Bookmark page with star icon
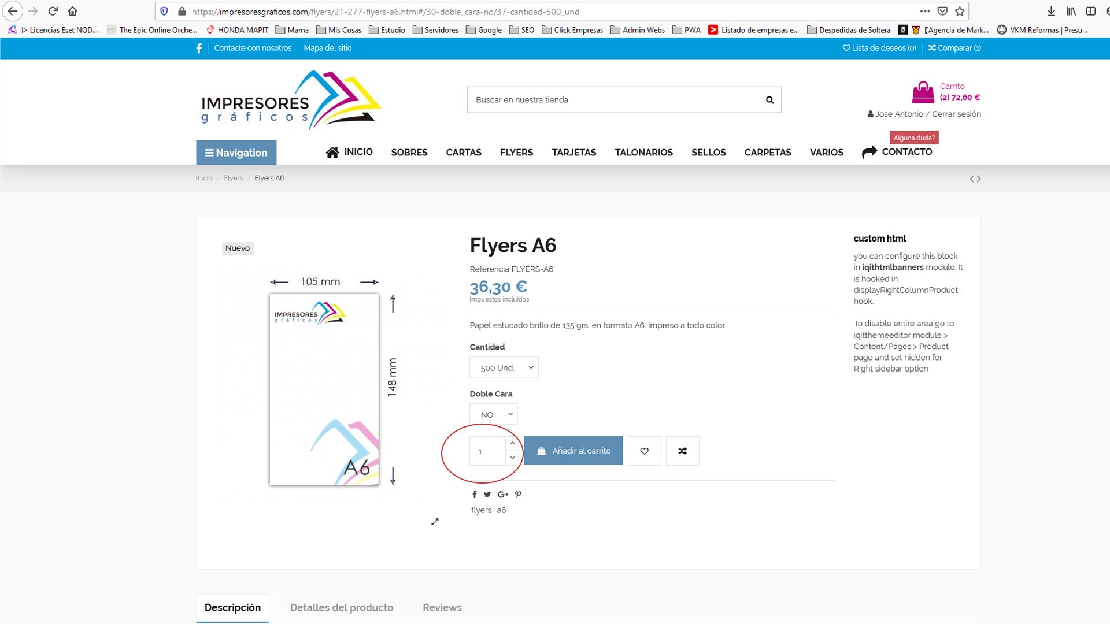The width and height of the screenshot is (1110, 624). point(960,12)
